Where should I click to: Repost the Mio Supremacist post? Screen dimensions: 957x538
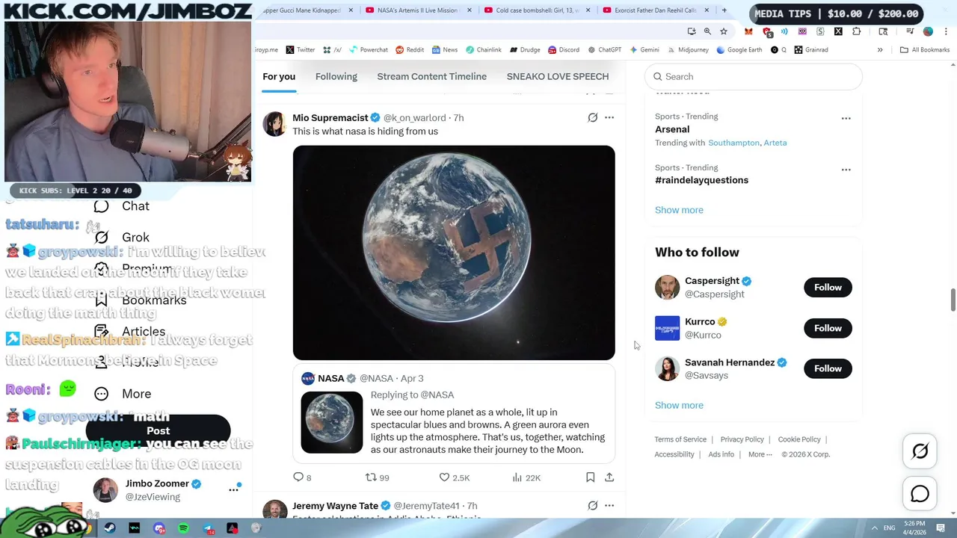click(x=377, y=477)
